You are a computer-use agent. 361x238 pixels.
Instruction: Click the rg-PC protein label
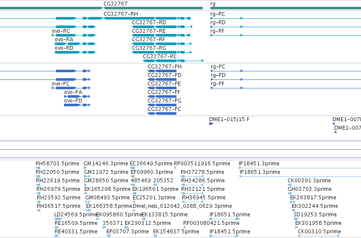coord(218,67)
